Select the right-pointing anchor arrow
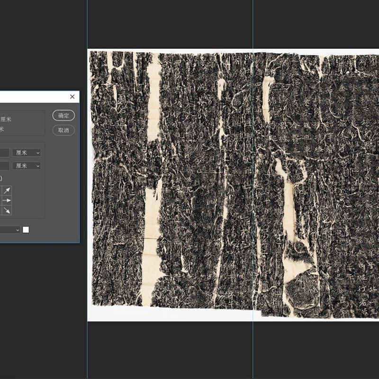Screen dimensions: 379x379 [7, 200]
